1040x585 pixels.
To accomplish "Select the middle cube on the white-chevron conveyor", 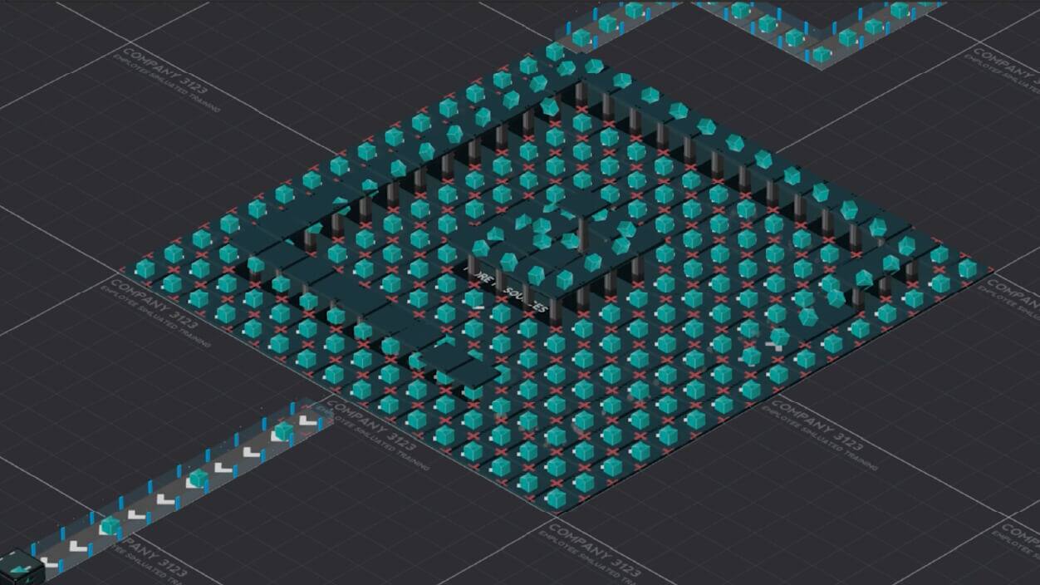I will pos(198,478).
